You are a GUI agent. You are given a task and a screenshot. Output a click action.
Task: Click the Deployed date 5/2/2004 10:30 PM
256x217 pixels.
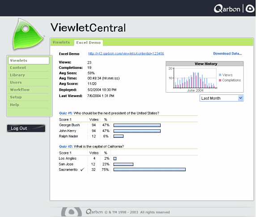pyautogui.click(x=102, y=90)
